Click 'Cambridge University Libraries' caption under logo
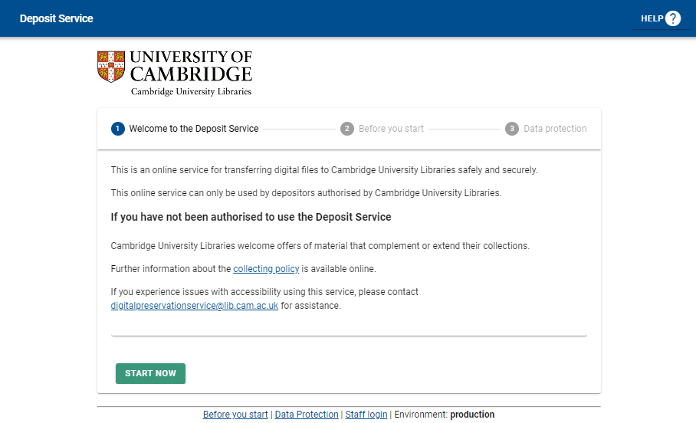 (x=191, y=91)
